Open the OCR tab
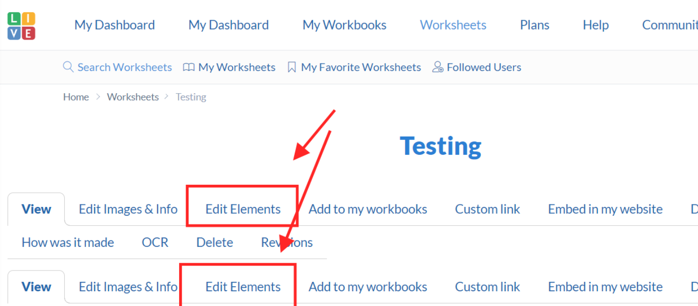Screen dimensions: 698x306 pos(155,242)
